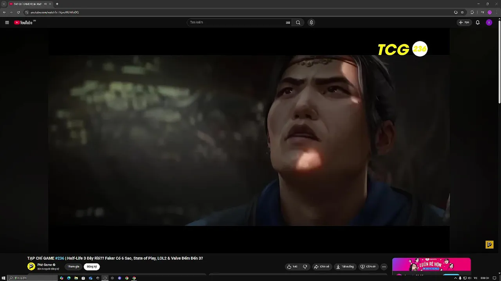
Task: Open the Tạo create button
Action: 464,23
